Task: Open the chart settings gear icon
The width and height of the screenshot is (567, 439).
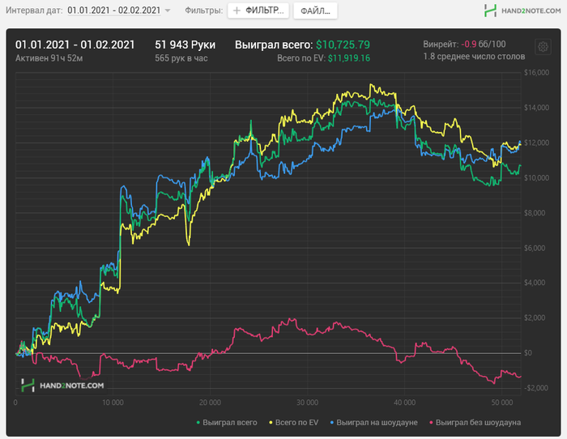Action: point(543,47)
